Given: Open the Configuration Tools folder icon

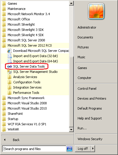Looking at the screenshot, I should point(10,82).
